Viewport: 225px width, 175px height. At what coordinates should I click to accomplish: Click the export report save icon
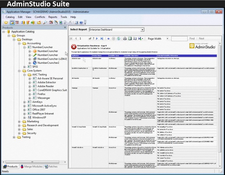click(x=140, y=39)
